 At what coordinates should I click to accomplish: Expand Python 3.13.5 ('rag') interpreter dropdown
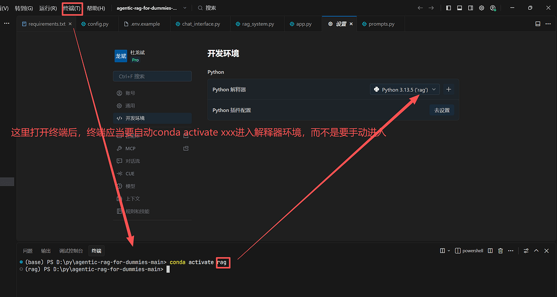(405, 89)
